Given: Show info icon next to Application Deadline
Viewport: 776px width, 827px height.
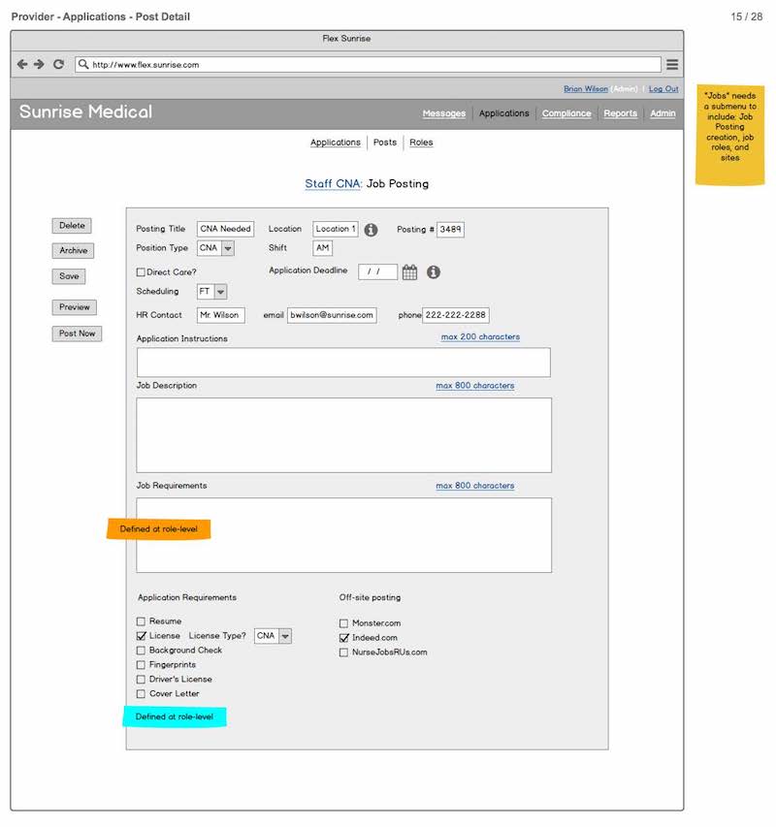Looking at the screenshot, I should pyautogui.click(x=433, y=272).
